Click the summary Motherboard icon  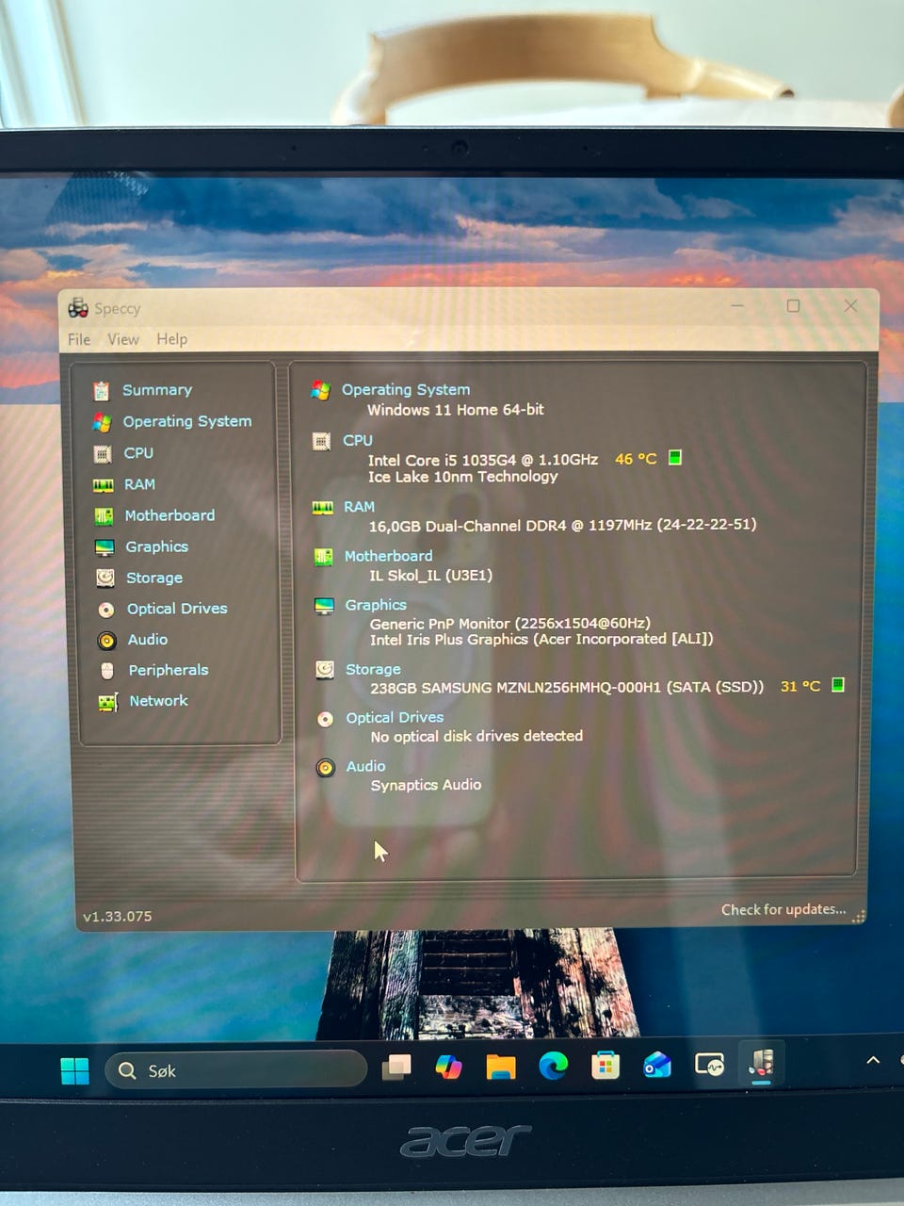pyautogui.click(x=323, y=557)
